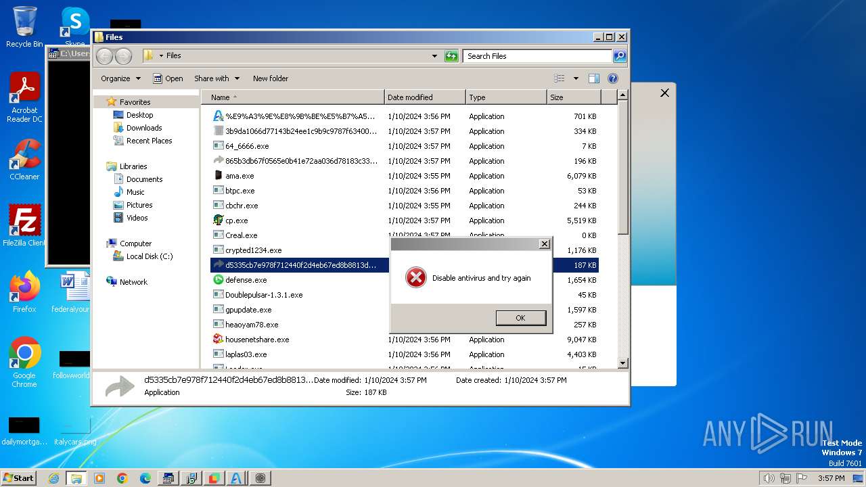Open Firefox desktop icon
The height and width of the screenshot is (487, 866).
(x=24, y=292)
